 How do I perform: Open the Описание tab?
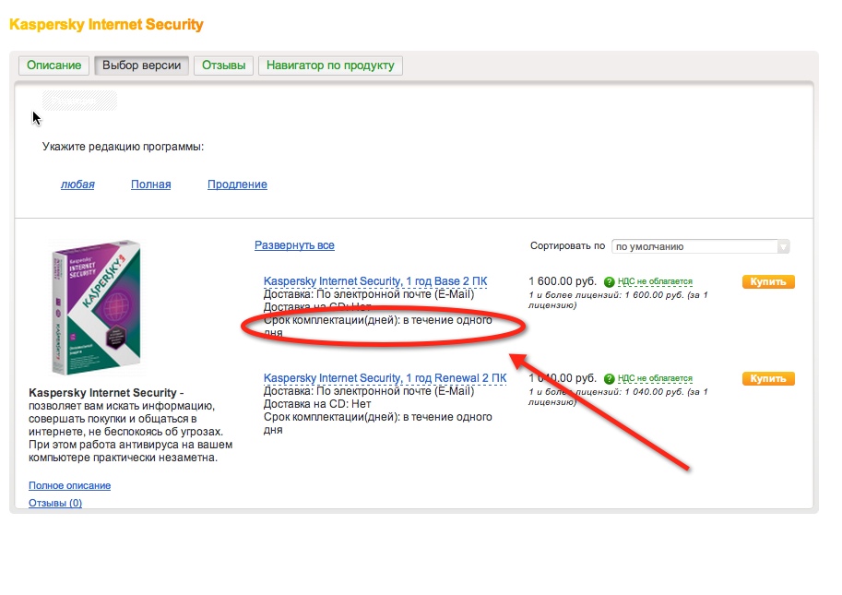(x=54, y=65)
